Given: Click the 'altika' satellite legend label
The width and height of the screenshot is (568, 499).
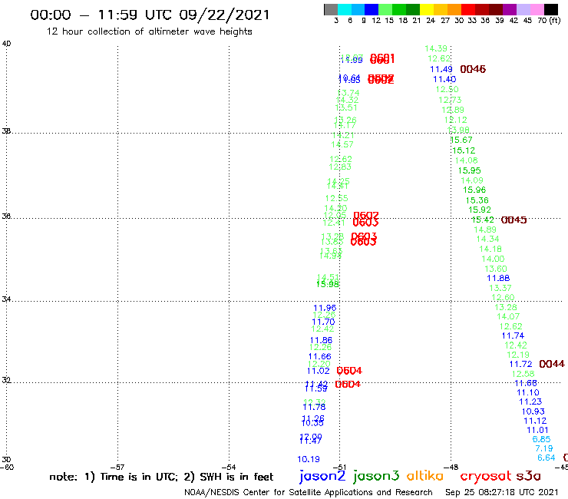Looking at the screenshot, I should point(425,476).
